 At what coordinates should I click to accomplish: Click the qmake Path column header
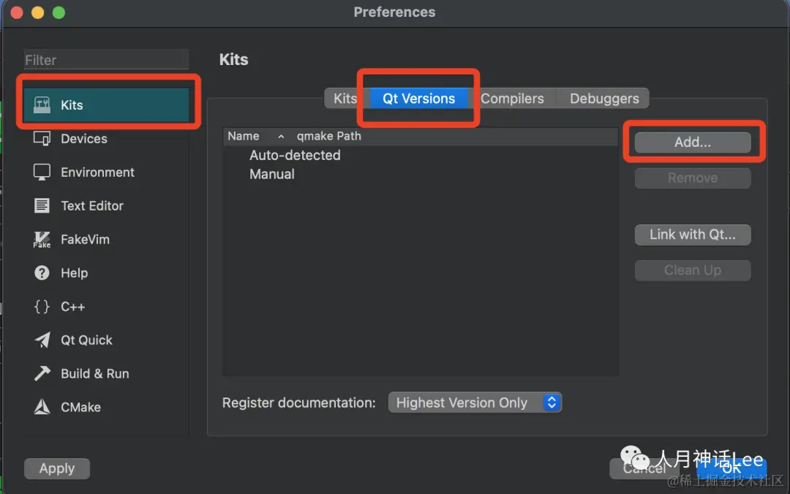pyautogui.click(x=328, y=136)
